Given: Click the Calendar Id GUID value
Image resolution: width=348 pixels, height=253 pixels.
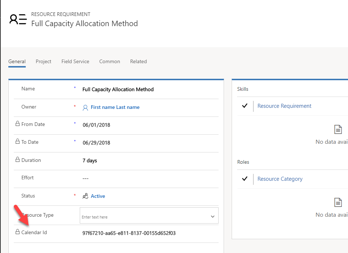Looking at the screenshot, I should [129, 233].
